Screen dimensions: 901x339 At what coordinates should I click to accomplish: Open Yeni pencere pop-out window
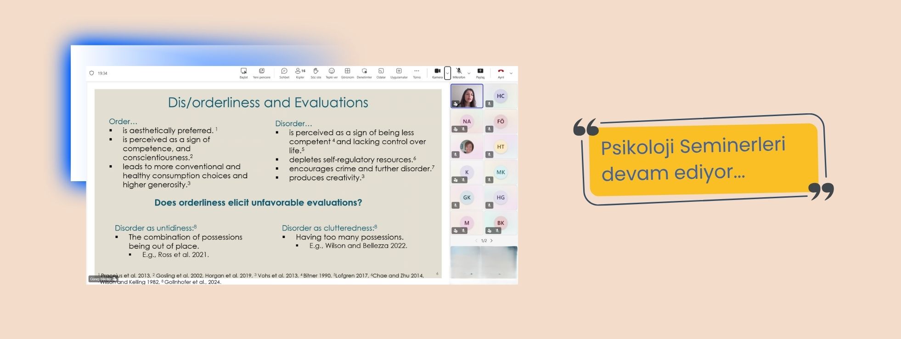pyautogui.click(x=261, y=73)
